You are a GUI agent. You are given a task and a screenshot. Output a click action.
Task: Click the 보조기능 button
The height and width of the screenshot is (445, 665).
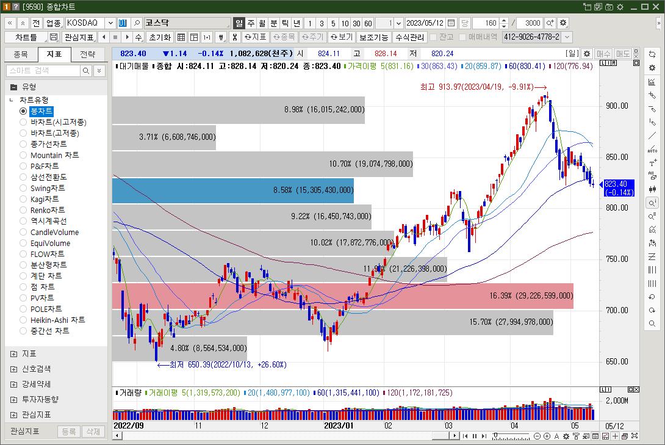coord(373,37)
